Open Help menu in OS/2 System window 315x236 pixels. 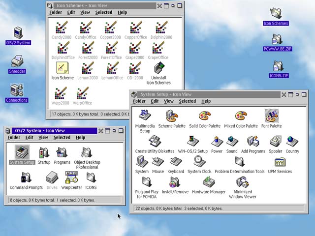(80, 138)
